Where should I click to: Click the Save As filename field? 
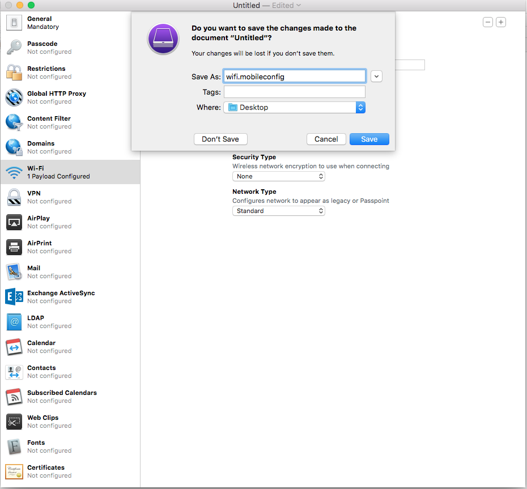click(295, 76)
